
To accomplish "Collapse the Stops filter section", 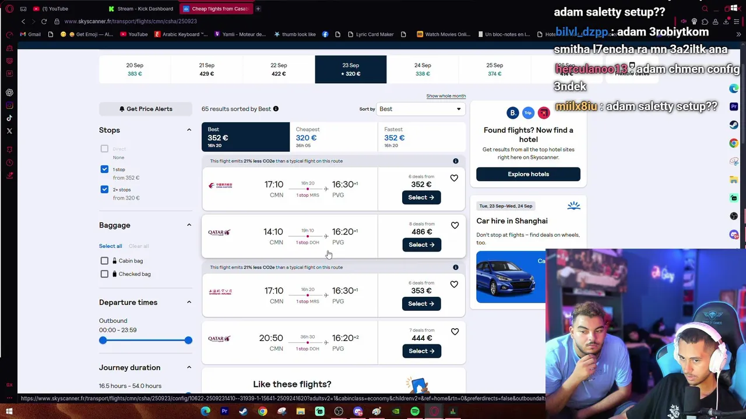I will 189,130.
